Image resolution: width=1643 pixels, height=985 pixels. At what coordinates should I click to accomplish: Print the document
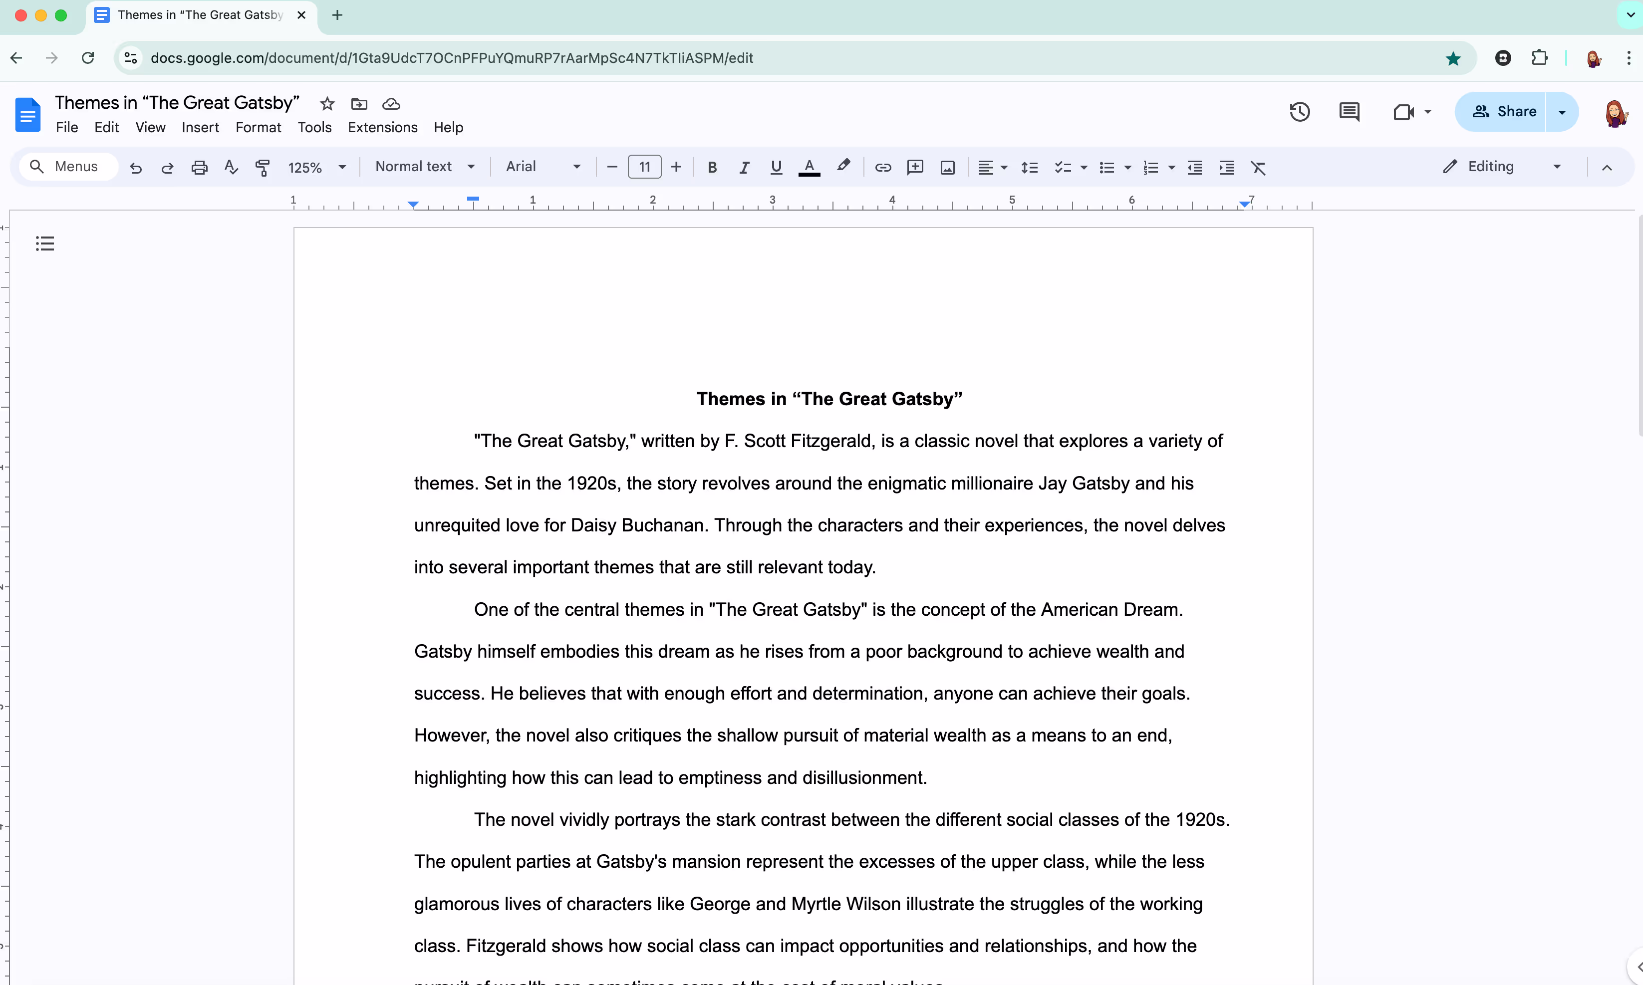click(x=199, y=167)
